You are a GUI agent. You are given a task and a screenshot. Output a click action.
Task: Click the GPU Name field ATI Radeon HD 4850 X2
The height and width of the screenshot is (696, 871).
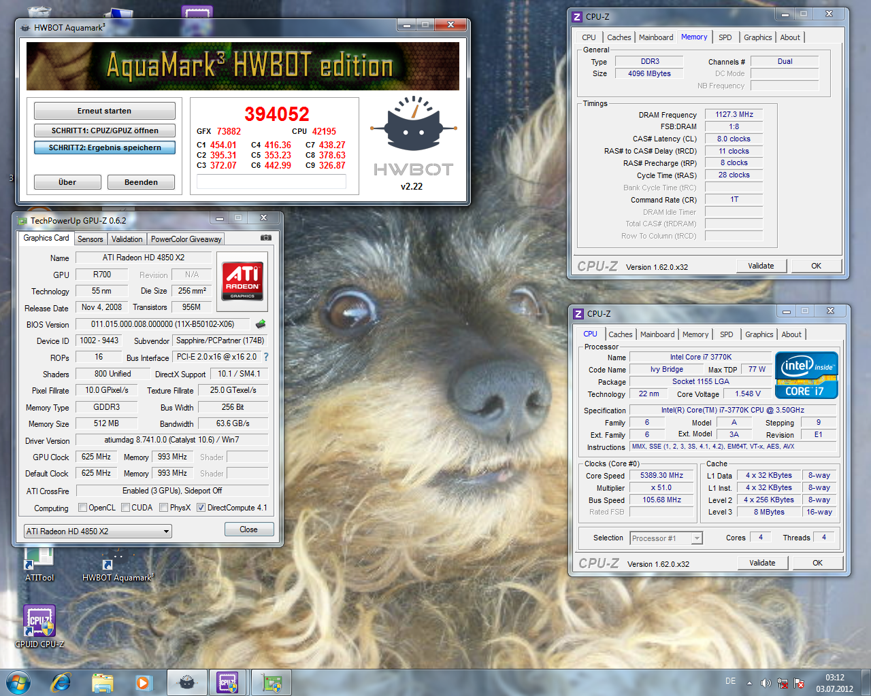(144, 258)
